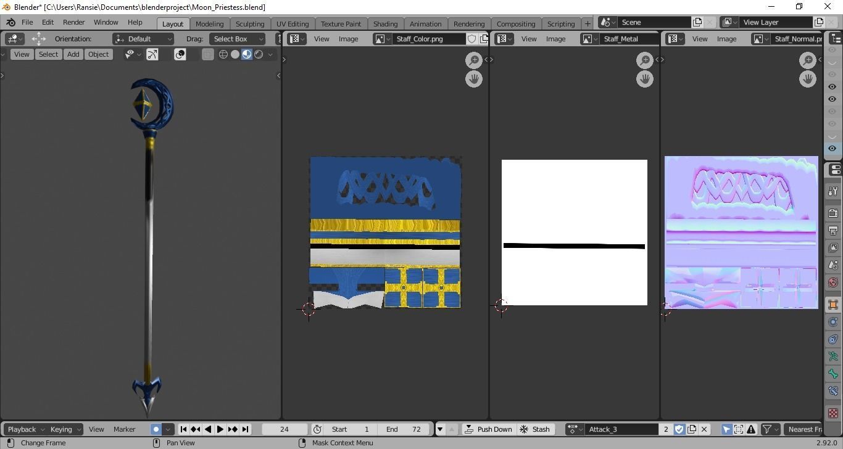Open Image menu in Staff_Metal editor
The width and height of the screenshot is (843, 449).
point(555,39)
